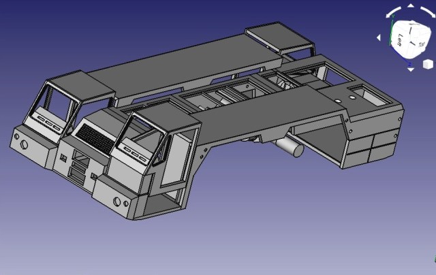Open the small cube view menu
This screenshot has height=275, width=436.
427,64
